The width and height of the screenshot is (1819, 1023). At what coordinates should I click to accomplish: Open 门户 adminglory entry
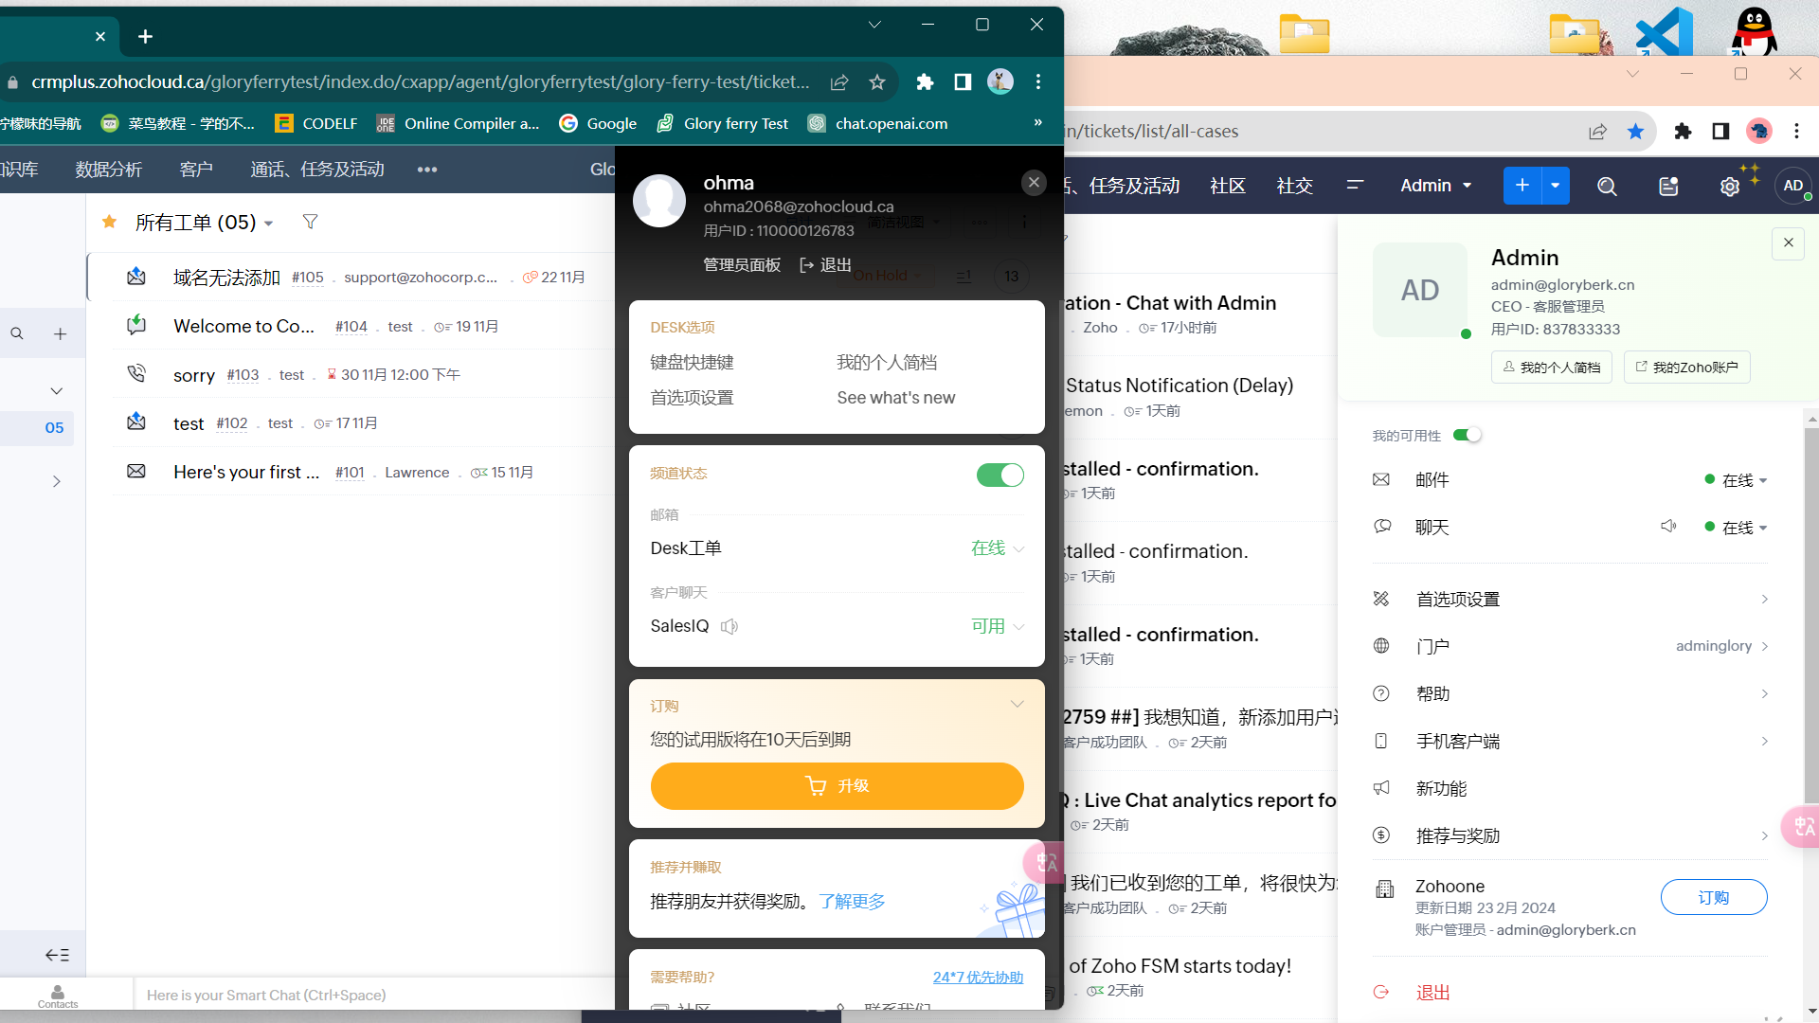pos(1570,647)
